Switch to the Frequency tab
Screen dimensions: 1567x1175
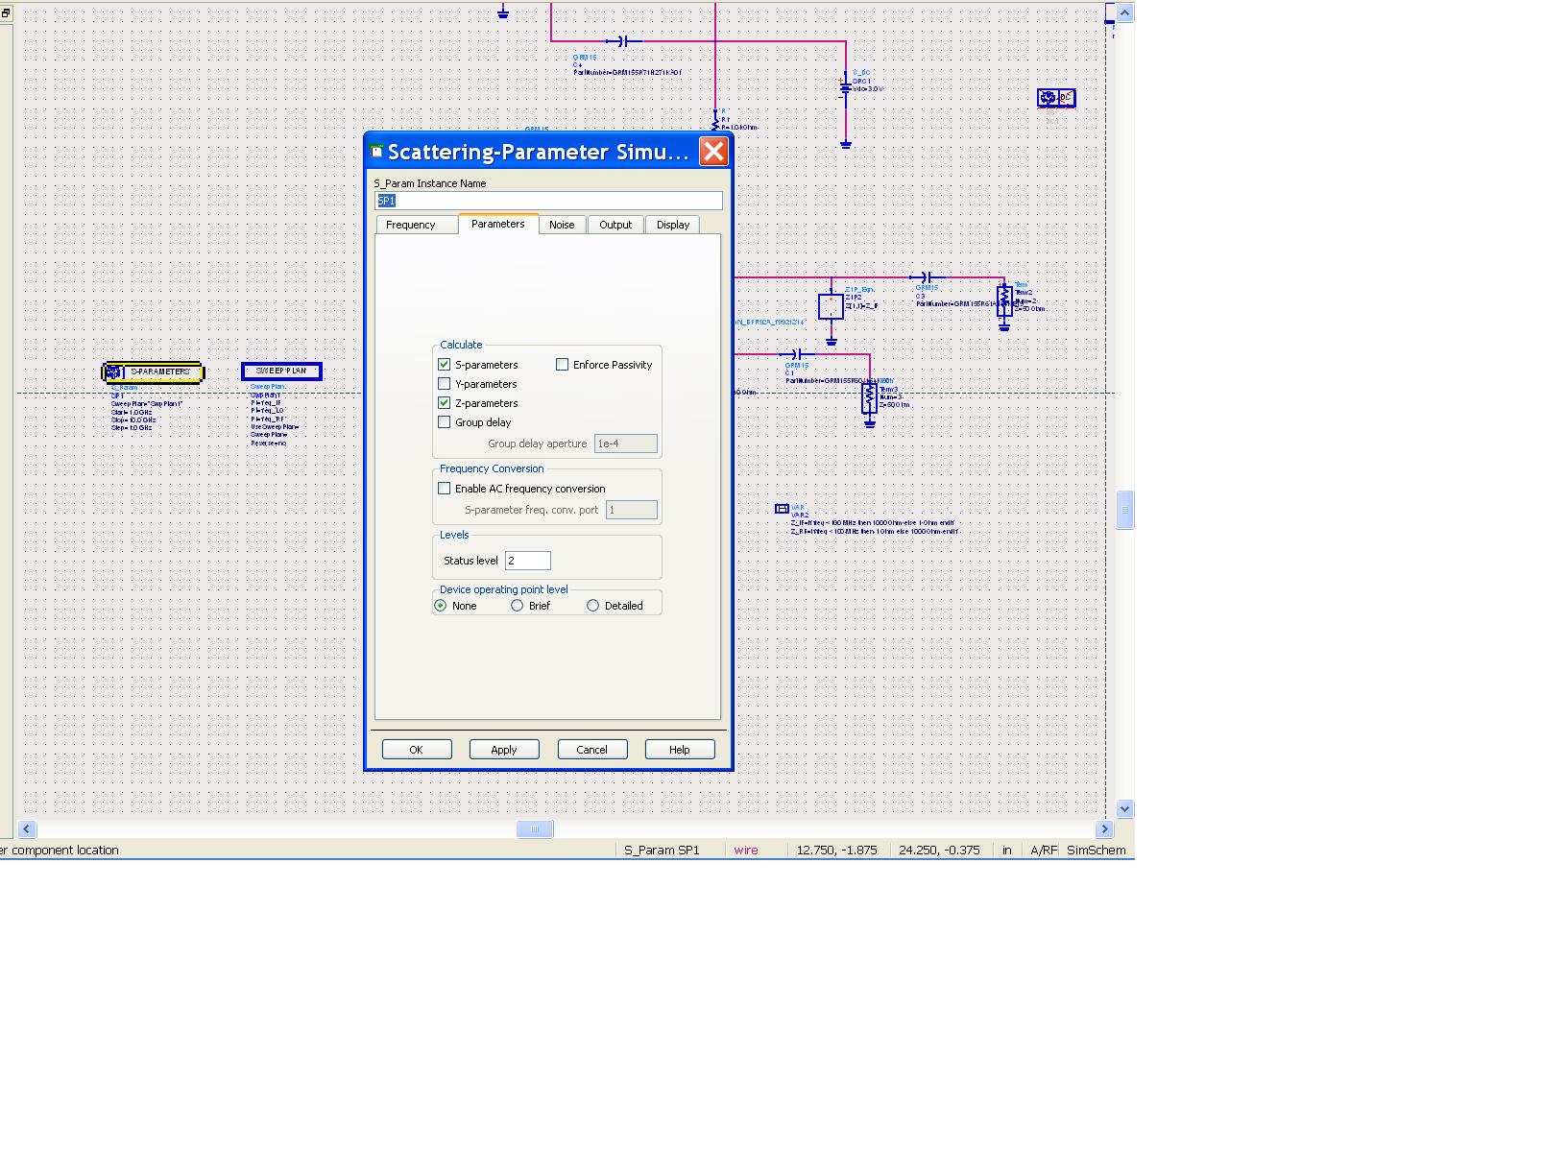click(x=417, y=225)
